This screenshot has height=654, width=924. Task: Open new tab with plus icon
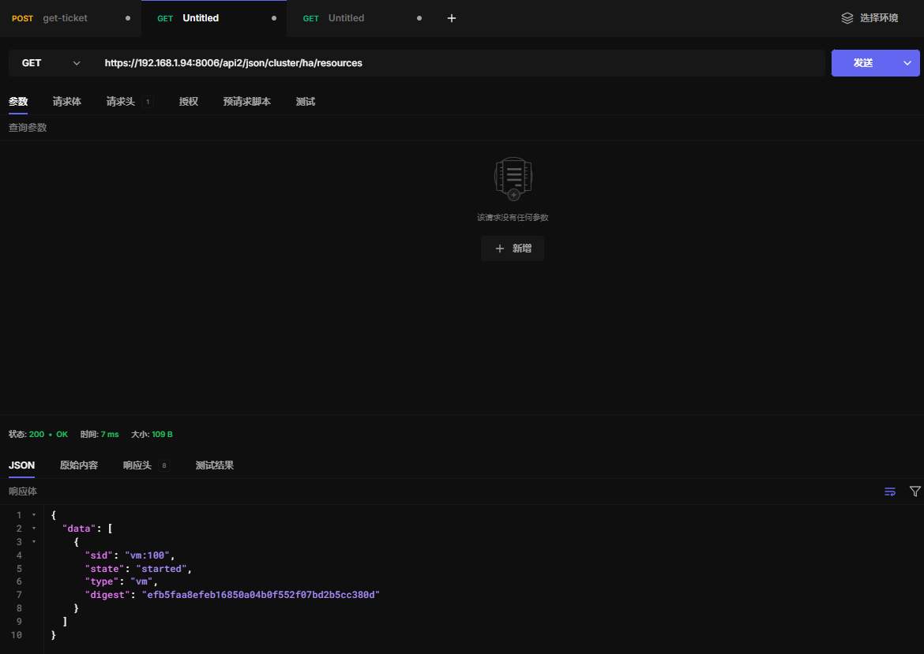(x=452, y=18)
